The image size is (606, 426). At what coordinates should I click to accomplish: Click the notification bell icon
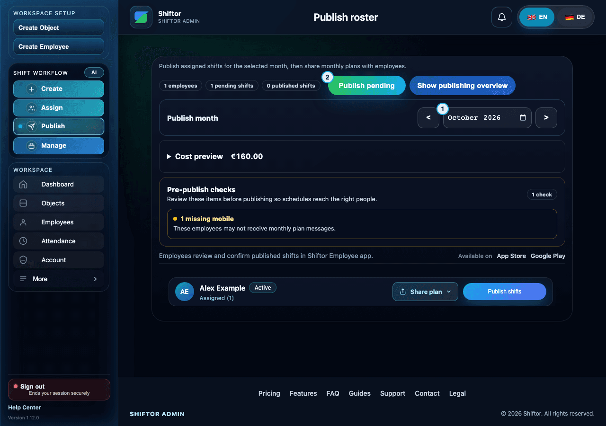coord(502,17)
